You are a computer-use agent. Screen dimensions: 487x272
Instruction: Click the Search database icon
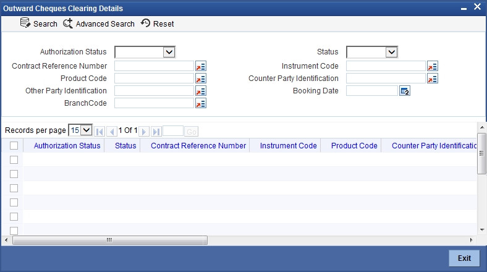[25, 23]
